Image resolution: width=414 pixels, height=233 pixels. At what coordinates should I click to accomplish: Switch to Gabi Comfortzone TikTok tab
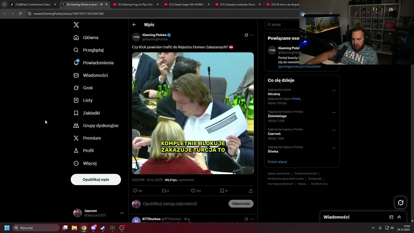(x=33, y=5)
